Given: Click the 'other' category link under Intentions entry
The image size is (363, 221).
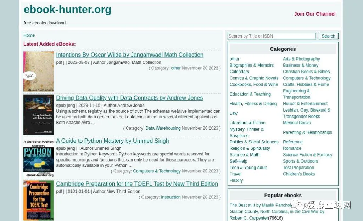Looking at the screenshot, I should pyautogui.click(x=176, y=68).
